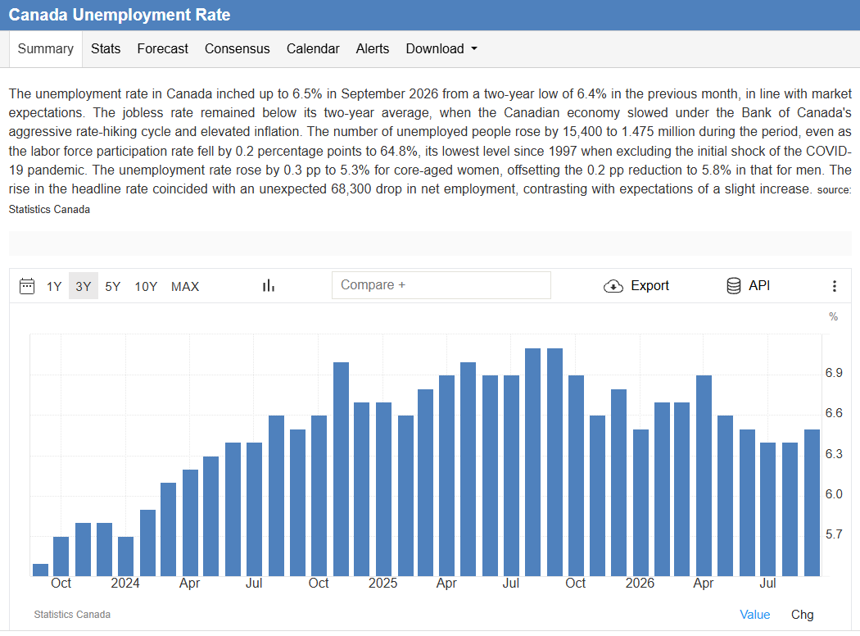
Task: Expand the Download dropdown menu
Action: pos(441,49)
